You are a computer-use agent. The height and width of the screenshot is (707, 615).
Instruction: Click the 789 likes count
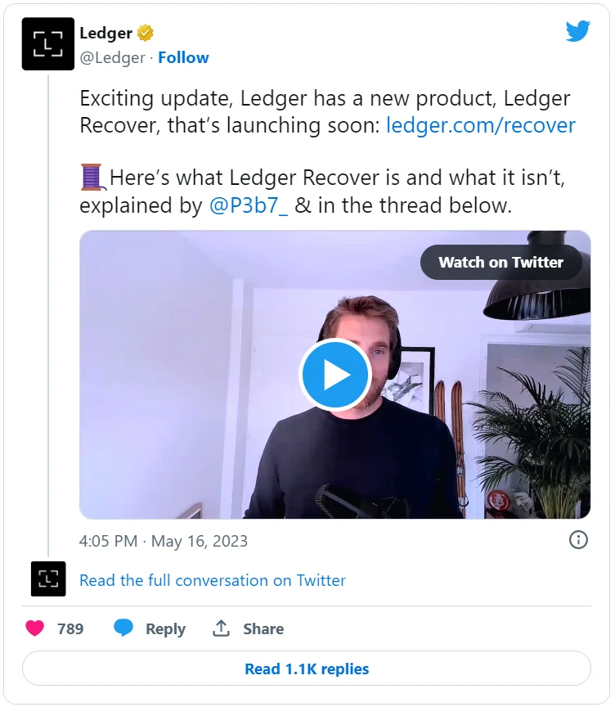click(70, 628)
